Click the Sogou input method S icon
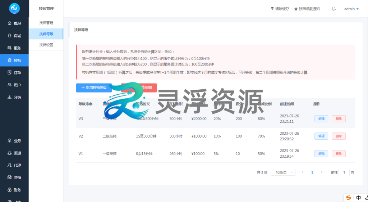This screenshot has height=202, width=368. [x=349, y=198]
